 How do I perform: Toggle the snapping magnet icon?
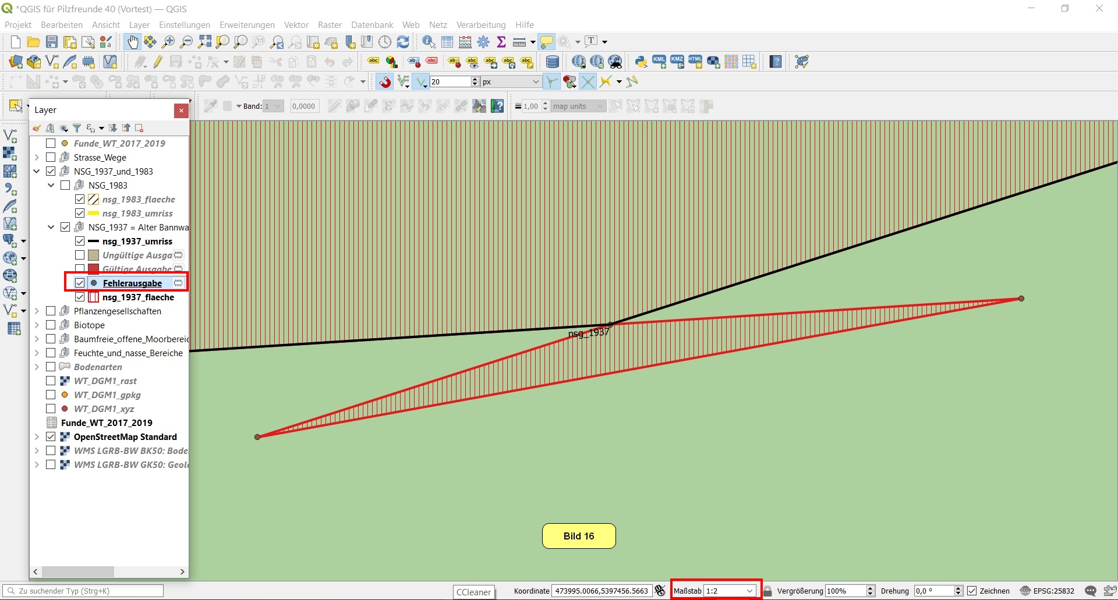tap(384, 82)
